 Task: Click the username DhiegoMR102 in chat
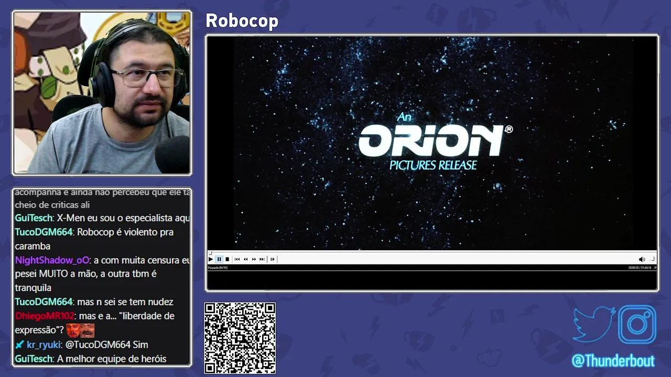45,316
